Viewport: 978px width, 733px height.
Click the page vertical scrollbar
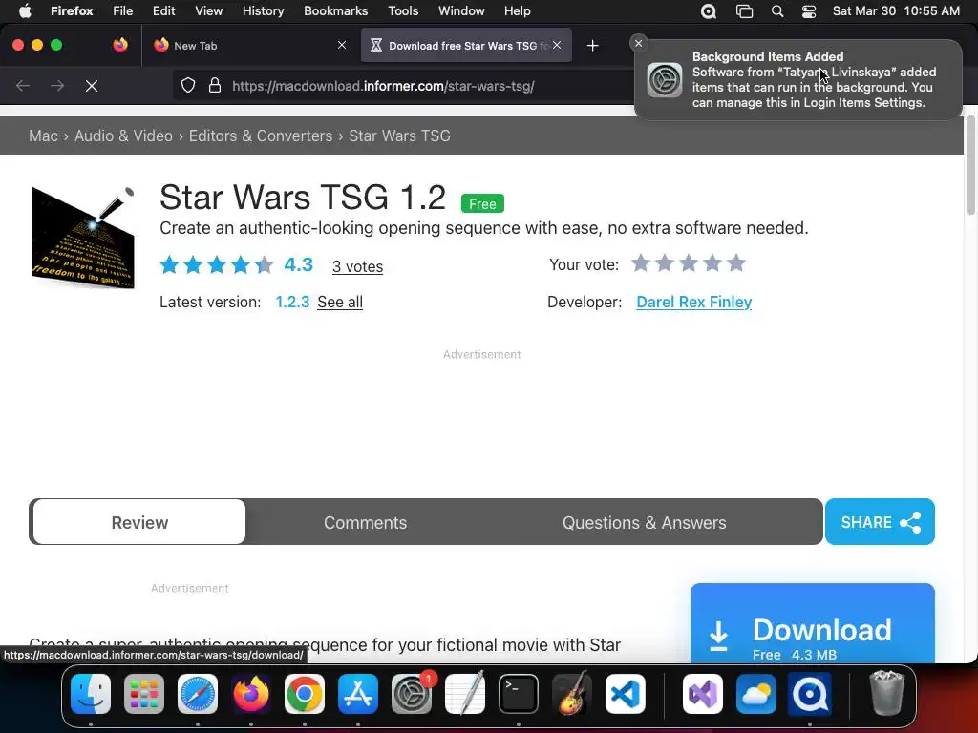pyautogui.click(x=971, y=165)
